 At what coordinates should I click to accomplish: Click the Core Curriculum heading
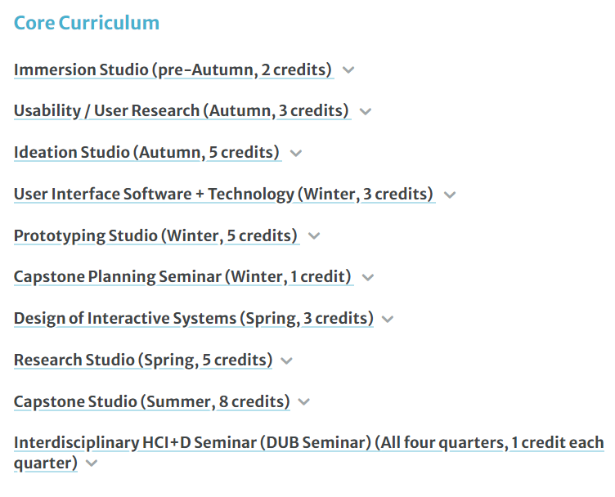(87, 23)
